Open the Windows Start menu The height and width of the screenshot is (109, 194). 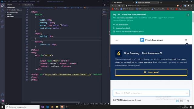click(x=2, y=107)
